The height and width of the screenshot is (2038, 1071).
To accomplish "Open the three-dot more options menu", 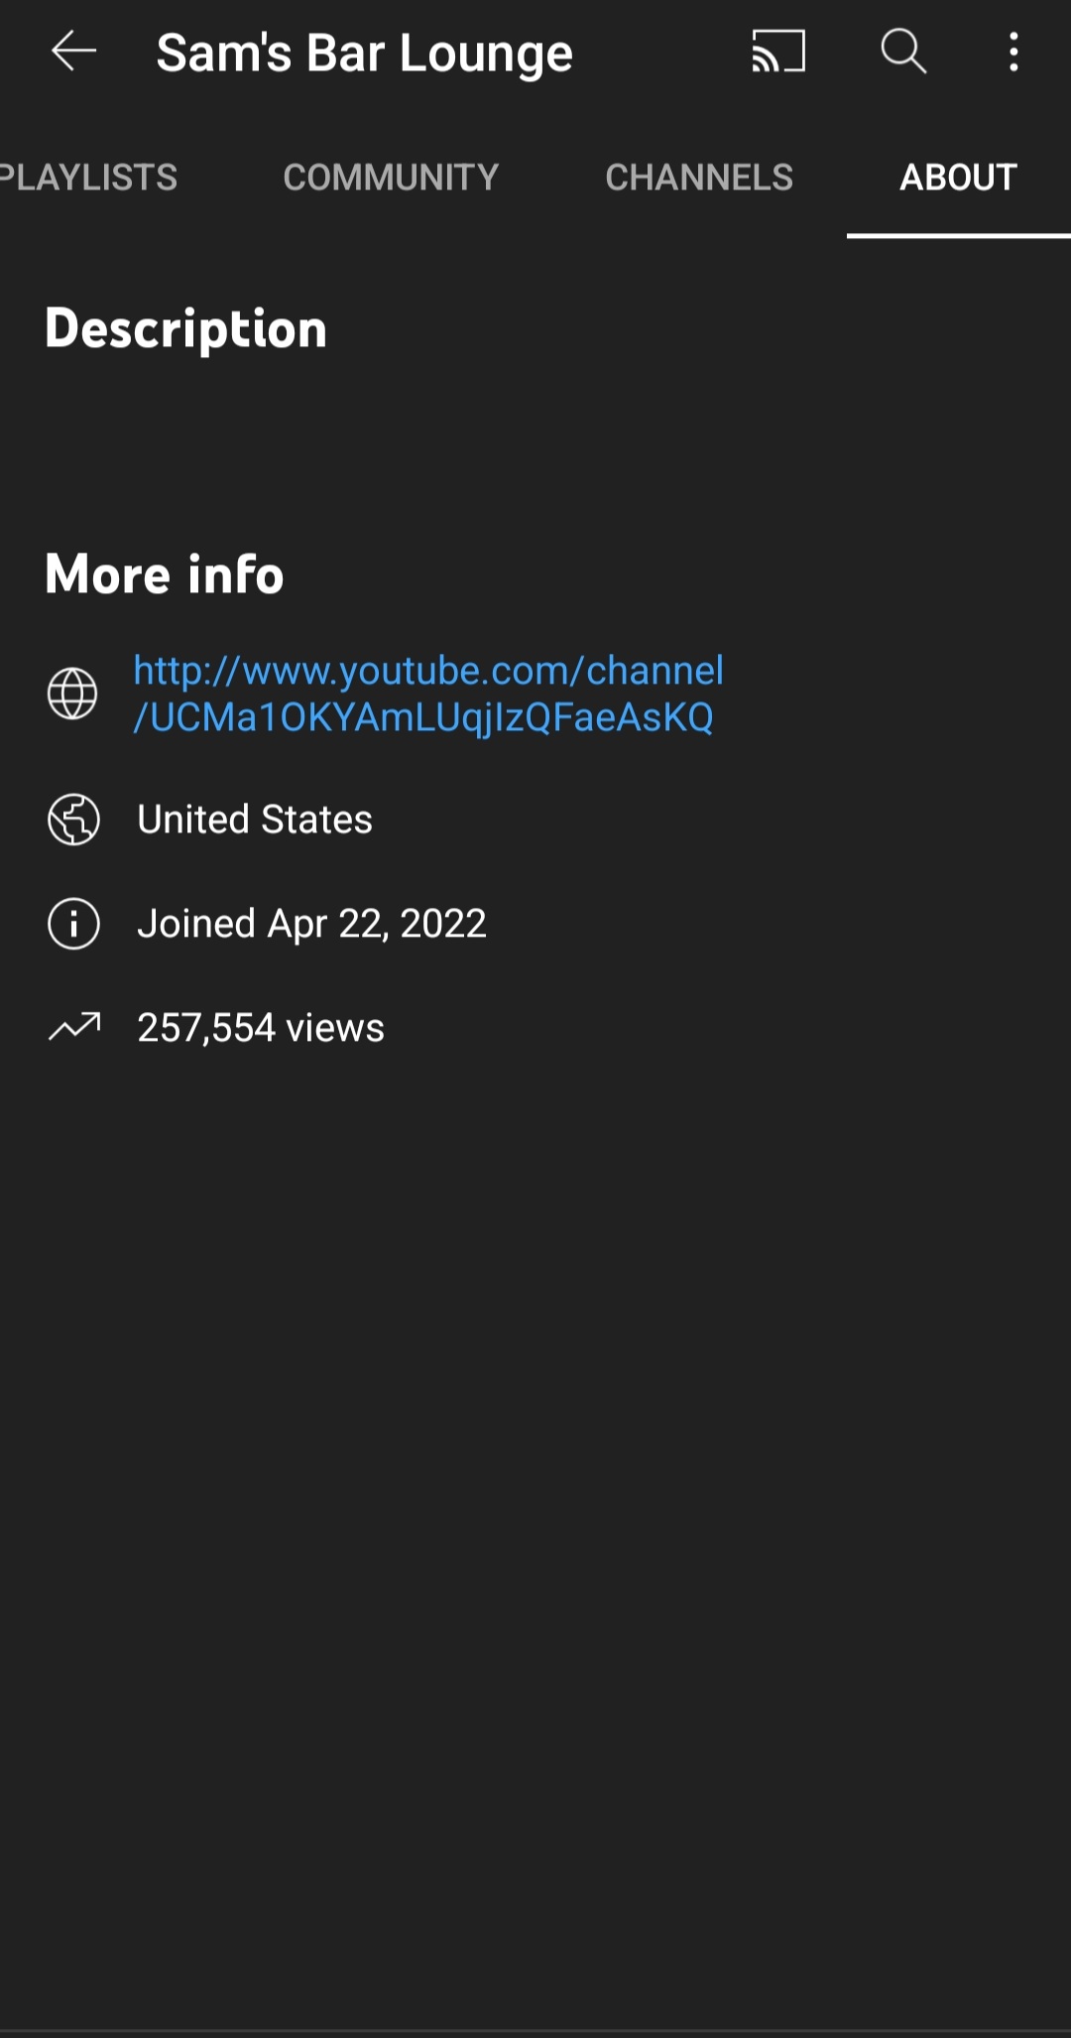I will [x=1013, y=52].
